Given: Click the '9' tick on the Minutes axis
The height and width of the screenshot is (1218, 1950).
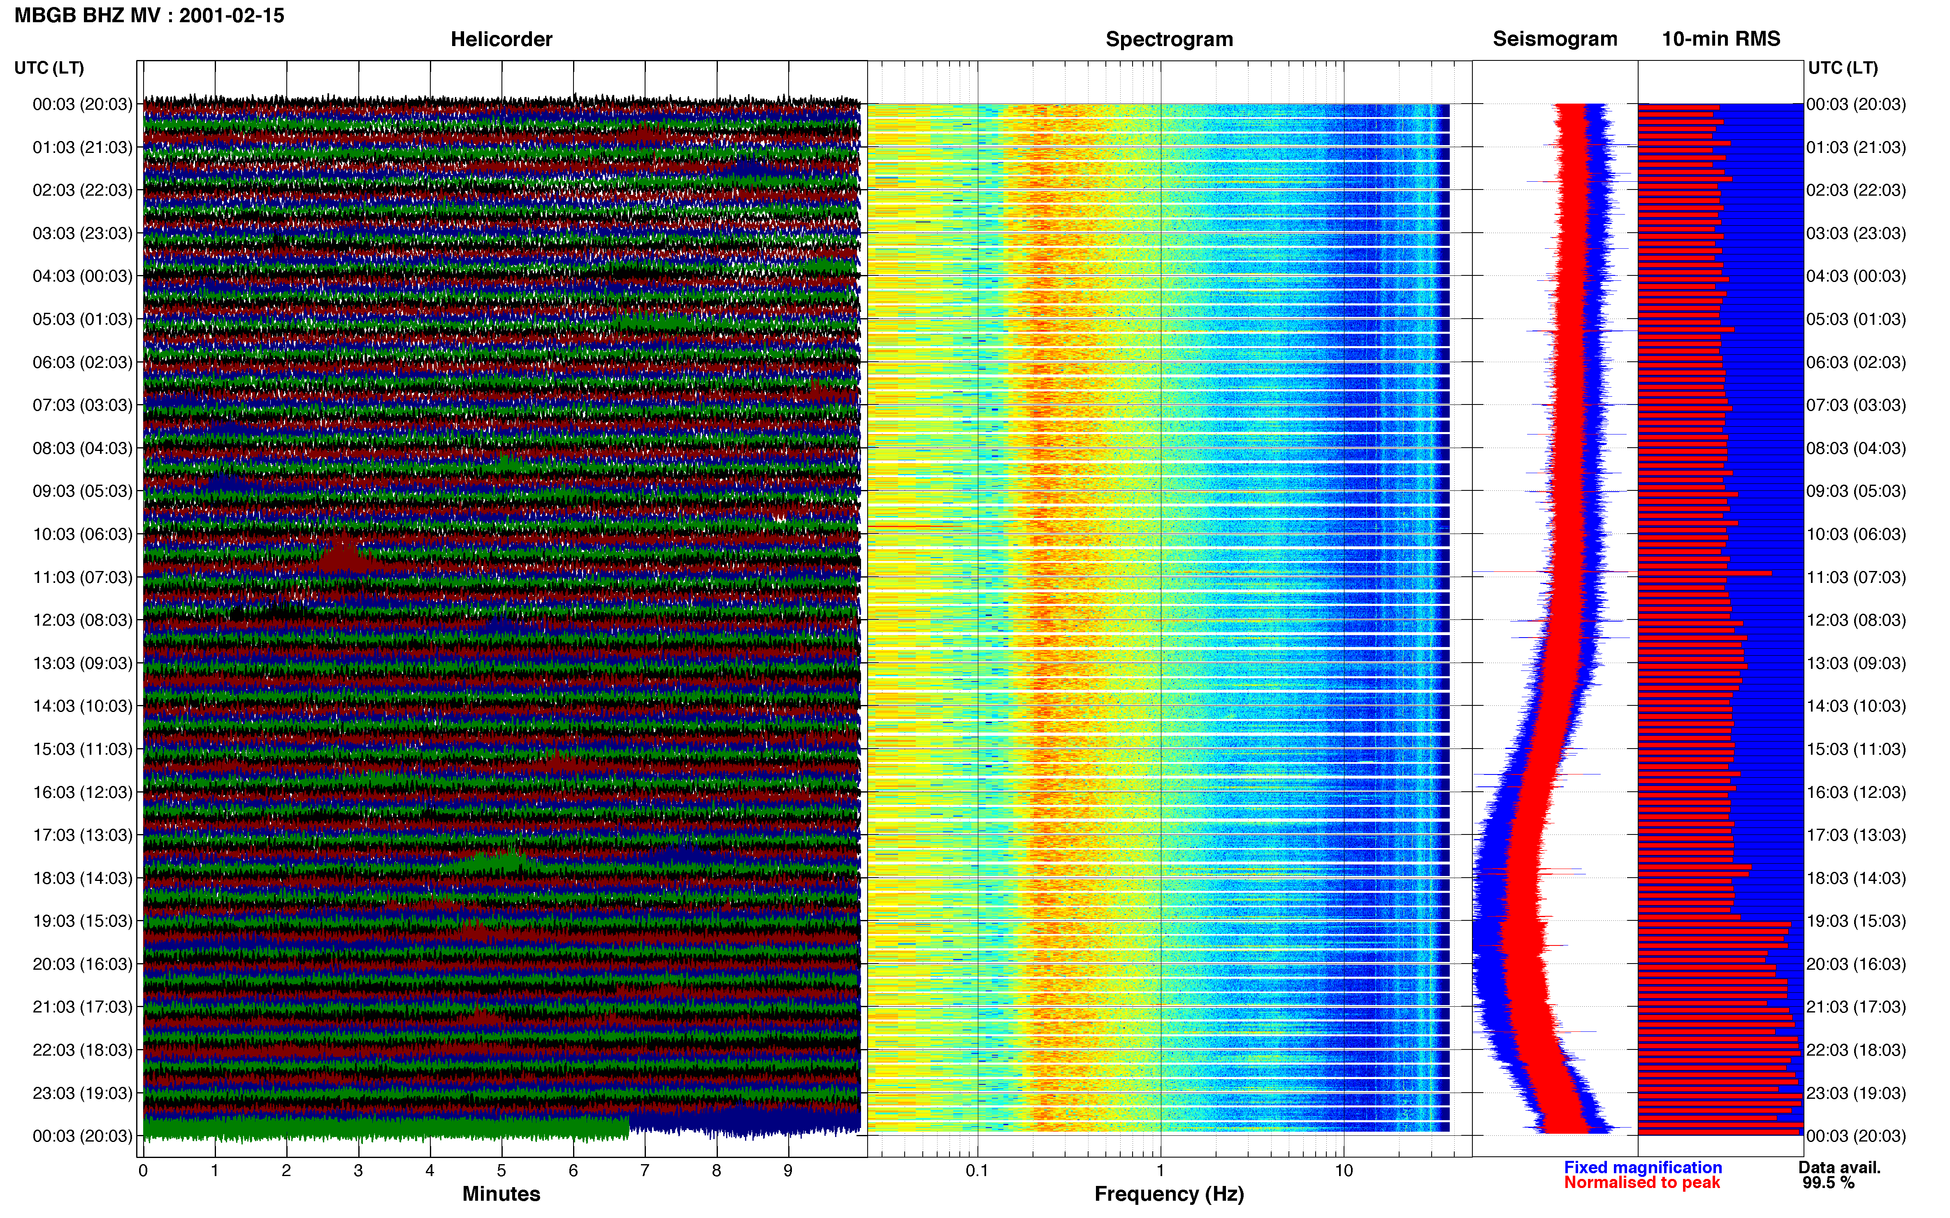Looking at the screenshot, I should (x=788, y=1170).
